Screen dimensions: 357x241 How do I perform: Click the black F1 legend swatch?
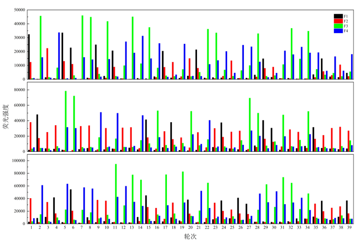click(338, 16)
